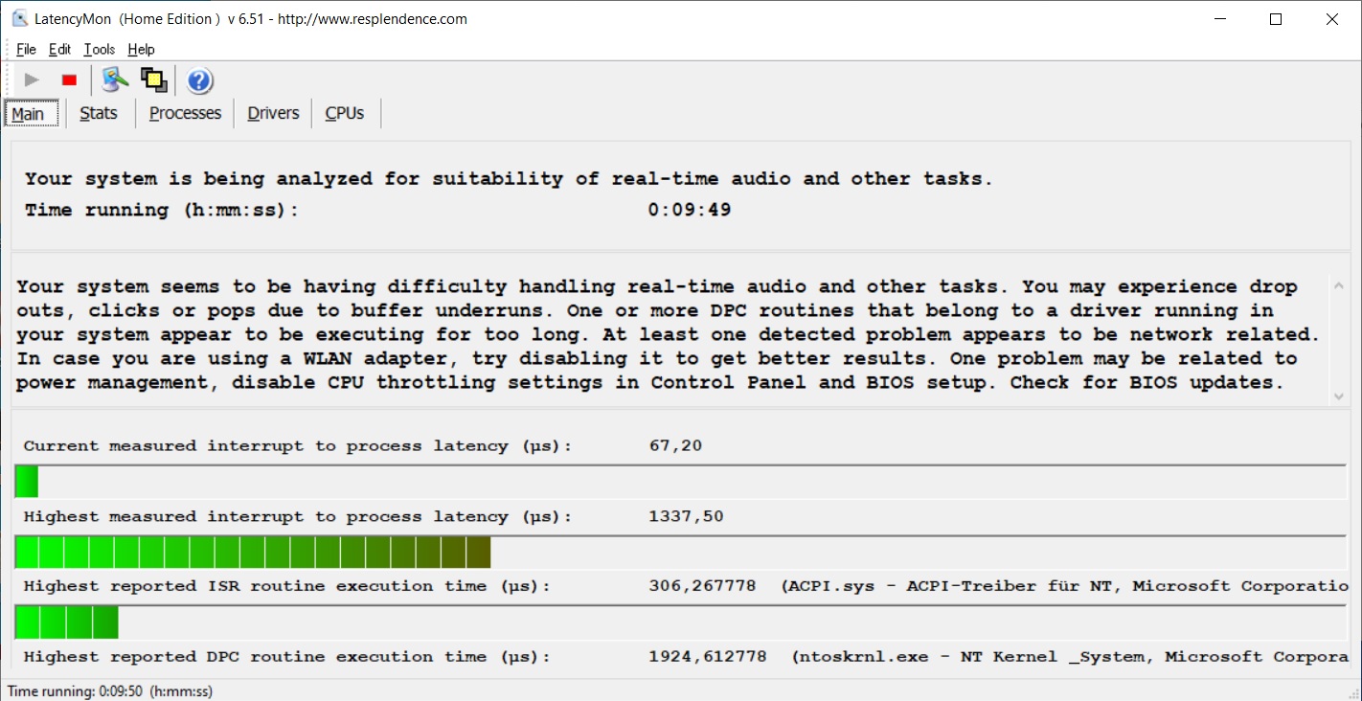Stop the monitor with red square button
This screenshot has width=1362, height=701.
[69, 80]
